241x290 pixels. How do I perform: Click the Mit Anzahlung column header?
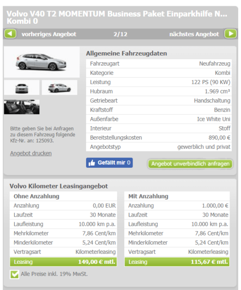[x=148, y=196]
